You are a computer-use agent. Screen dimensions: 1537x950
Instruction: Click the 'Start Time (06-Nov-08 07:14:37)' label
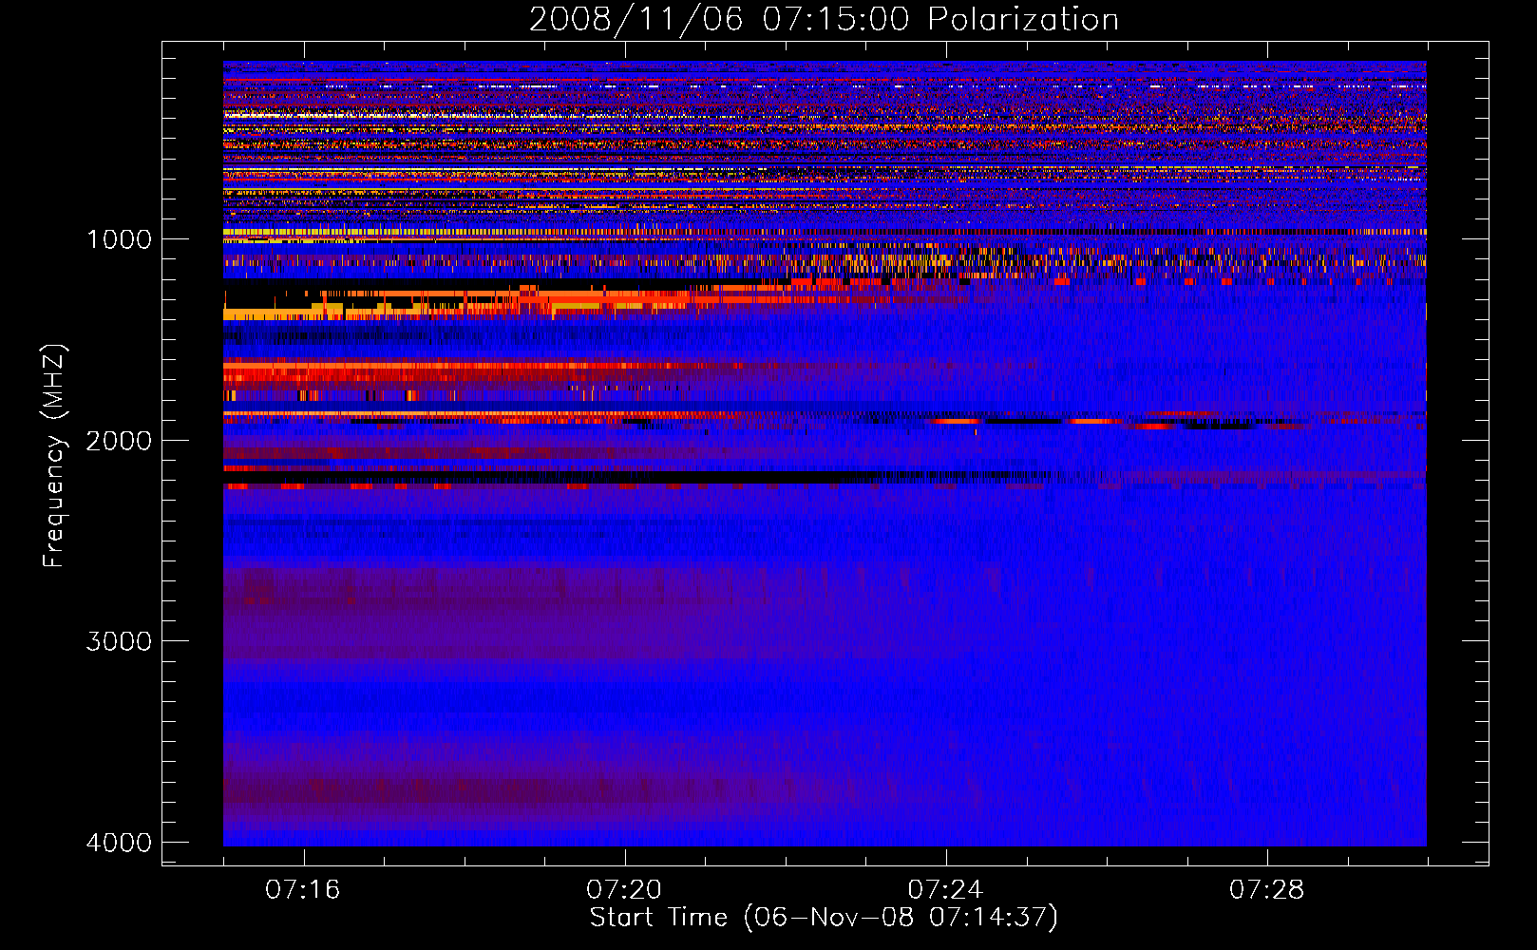pos(824,918)
